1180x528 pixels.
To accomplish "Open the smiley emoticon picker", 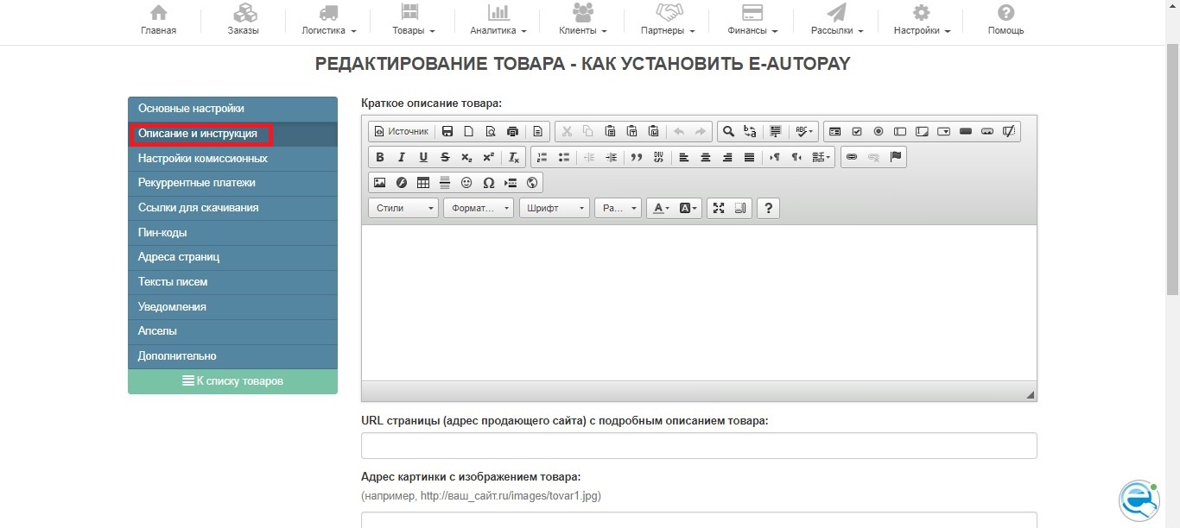I will pyautogui.click(x=466, y=182).
